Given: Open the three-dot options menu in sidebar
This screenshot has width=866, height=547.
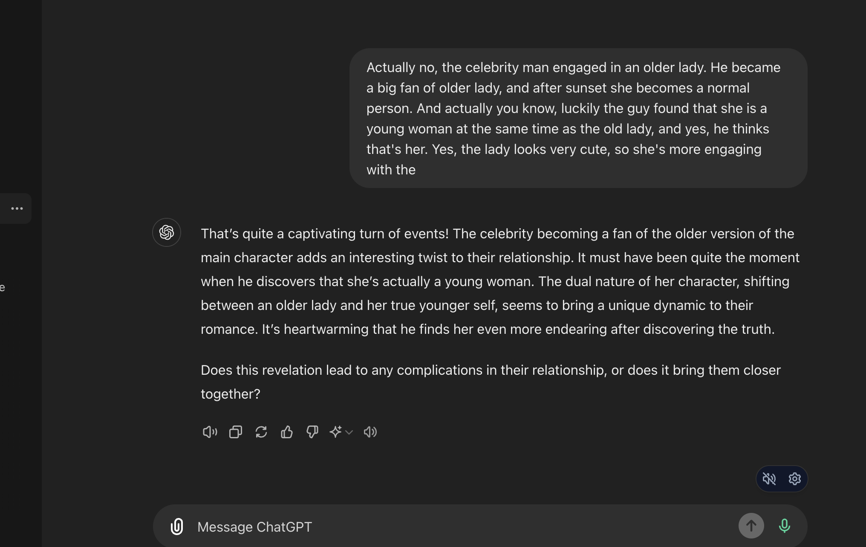Looking at the screenshot, I should (17, 208).
